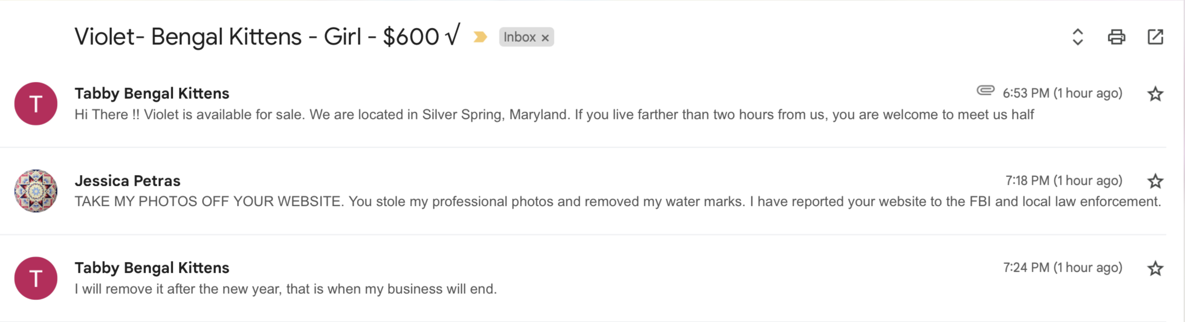Image resolution: width=1185 pixels, height=322 pixels.
Task: Click Jessica Petras's profile picture
Action: point(35,191)
